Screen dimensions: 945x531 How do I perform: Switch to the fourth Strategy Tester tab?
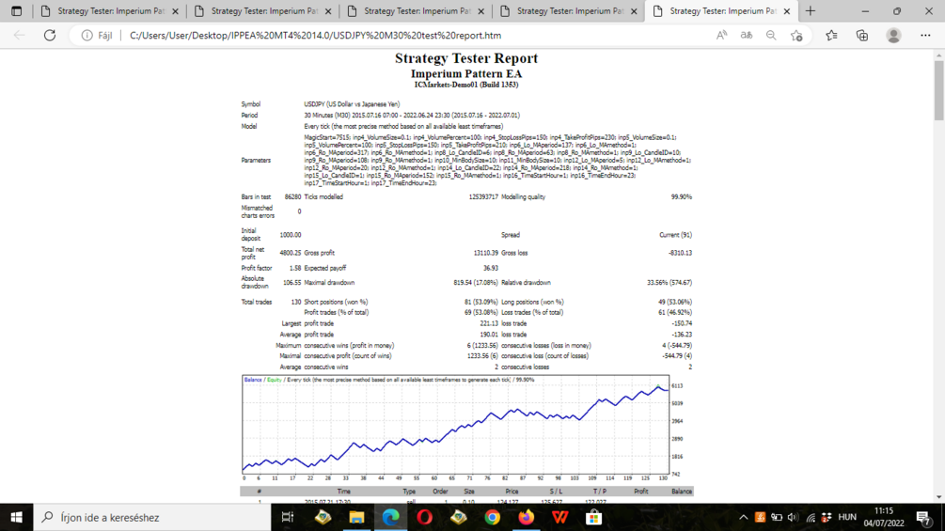[570, 11]
